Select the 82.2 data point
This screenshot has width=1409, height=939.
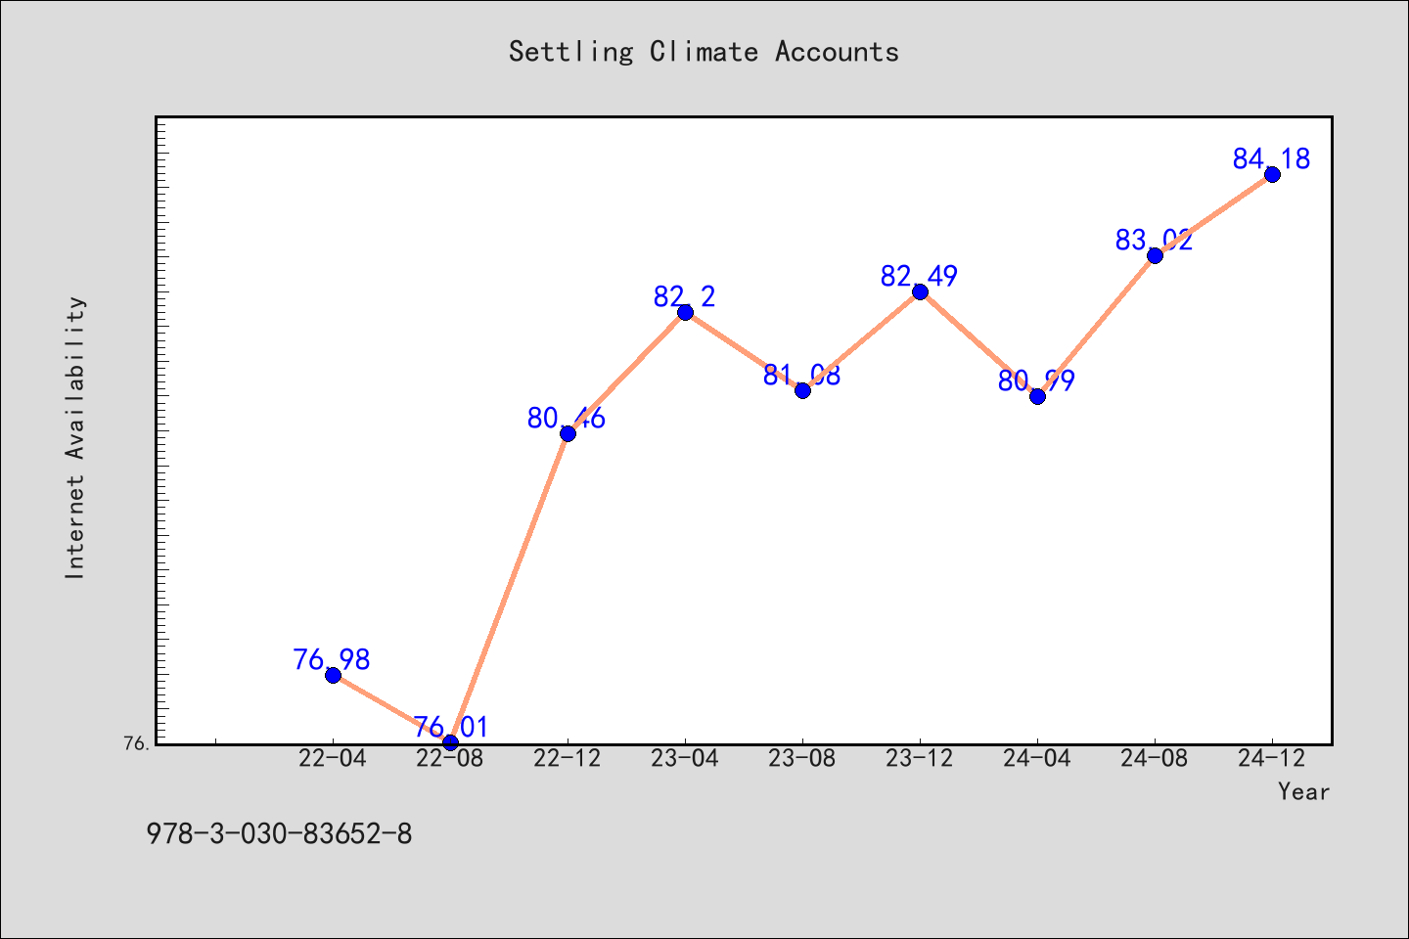685,312
